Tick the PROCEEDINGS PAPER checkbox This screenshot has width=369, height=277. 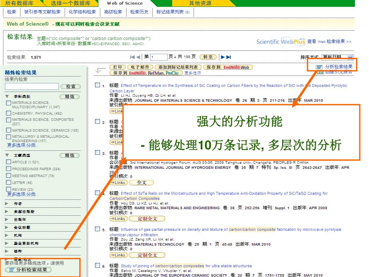[x=9, y=169]
